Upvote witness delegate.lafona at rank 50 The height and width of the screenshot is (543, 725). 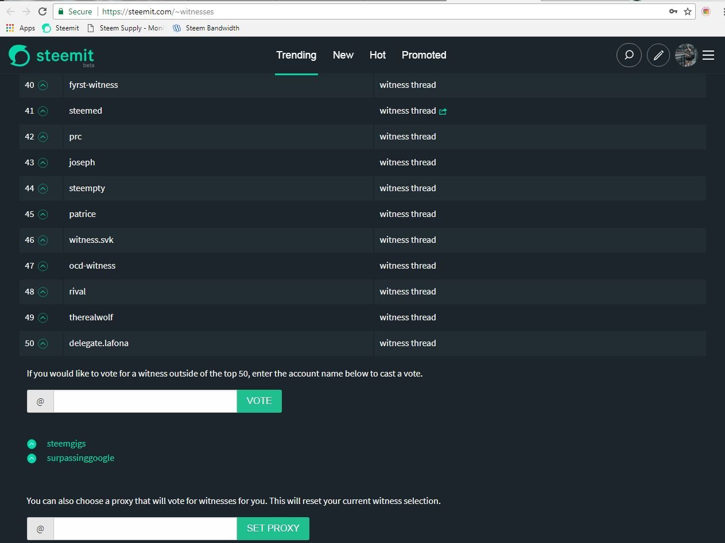(x=42, y=343)
